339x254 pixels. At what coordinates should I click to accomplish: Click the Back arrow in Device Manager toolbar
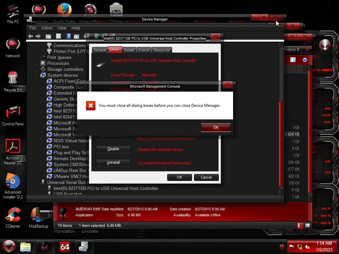click(x=30, y=36)
